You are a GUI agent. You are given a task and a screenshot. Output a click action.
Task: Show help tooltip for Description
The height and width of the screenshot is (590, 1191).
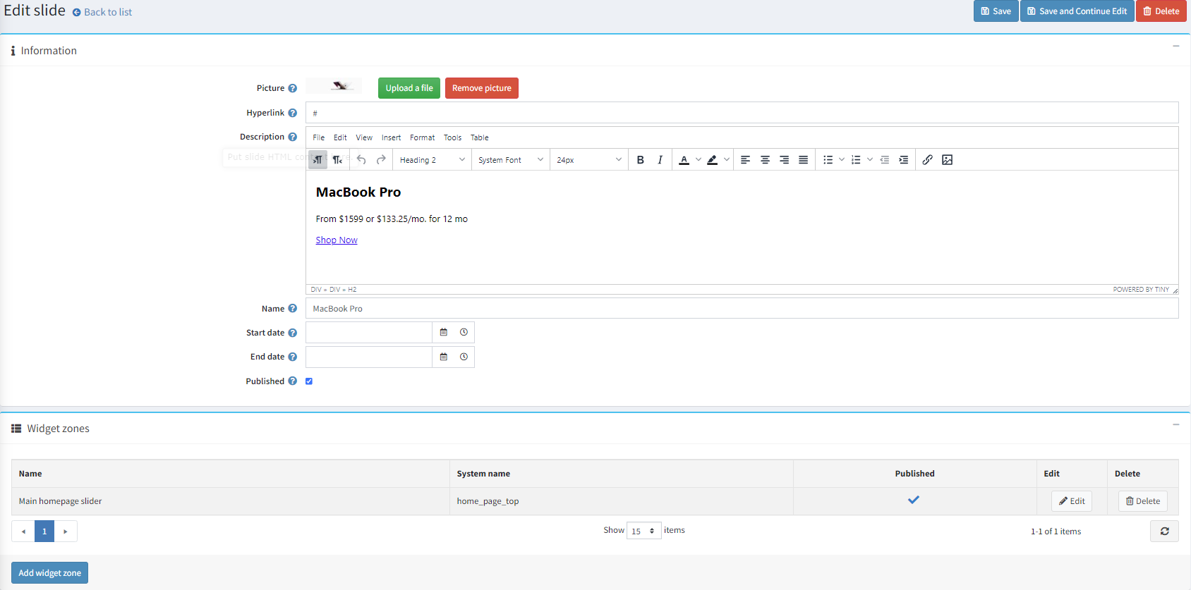click(x=292, y=137)
